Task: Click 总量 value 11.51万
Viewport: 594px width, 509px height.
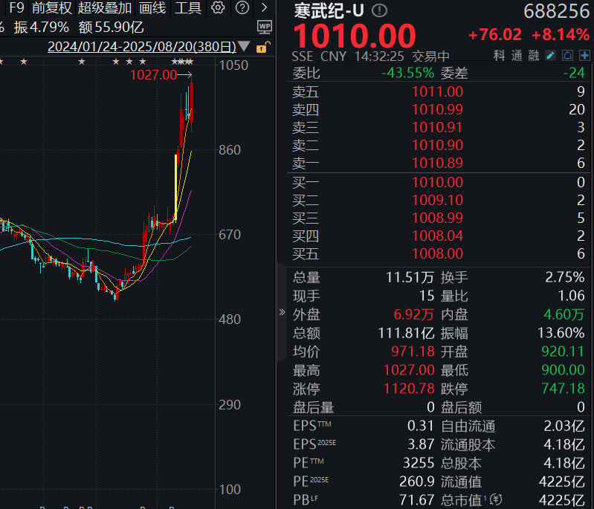Action: pos(410,278)
